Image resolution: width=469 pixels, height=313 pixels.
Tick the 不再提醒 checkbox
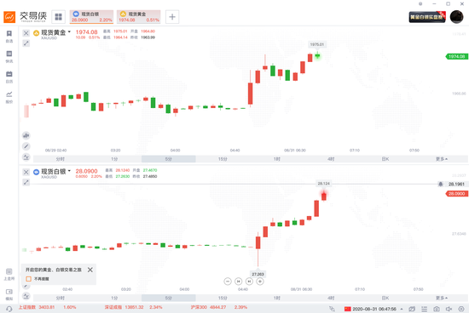point(29,279)
